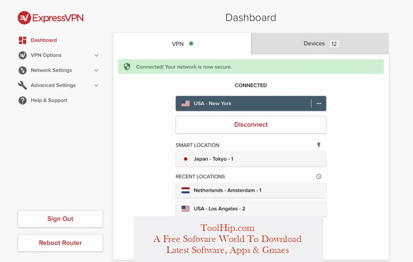
Task: Click the Dashboard grid icon
Action: point(23,40)
